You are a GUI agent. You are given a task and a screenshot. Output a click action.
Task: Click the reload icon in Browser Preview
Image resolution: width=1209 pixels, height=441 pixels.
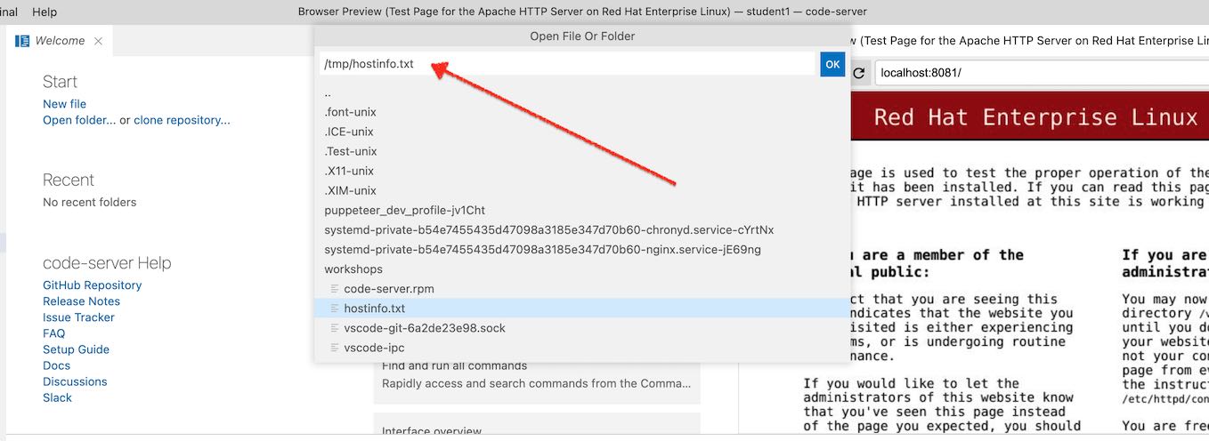tap(859, 73)
